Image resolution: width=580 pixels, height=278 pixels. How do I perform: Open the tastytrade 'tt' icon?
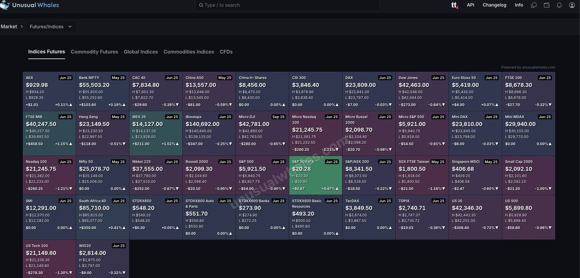(x=454, y=5)
